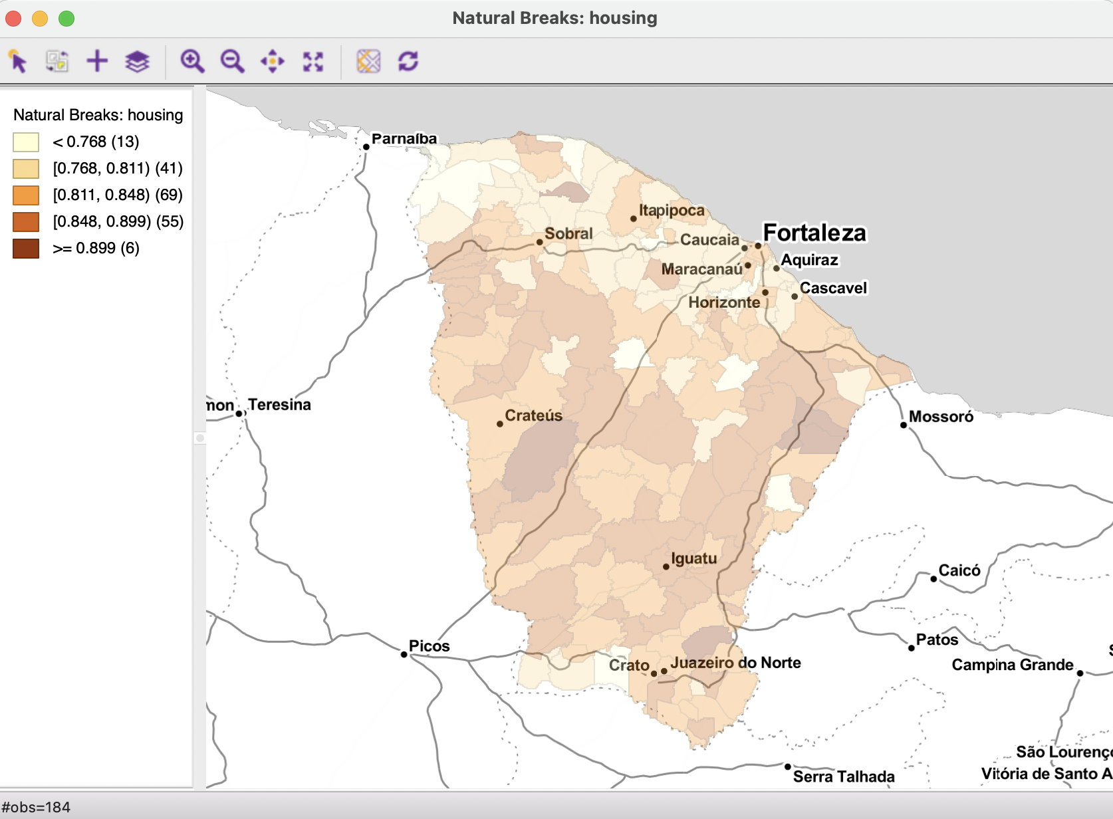Select the legend title 'Natural Breaks: housing'

click(x=98, y=115)
